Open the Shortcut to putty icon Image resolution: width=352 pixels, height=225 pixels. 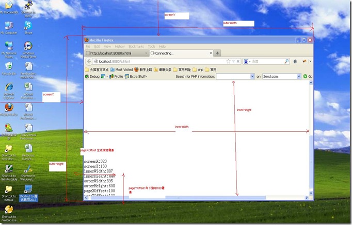(x=28, y=9)
